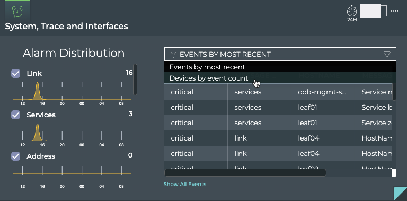The height and width of the screenshot is (201, 407).
Task: Click the green alarm clock card icon
Action: tap(17, 12)
